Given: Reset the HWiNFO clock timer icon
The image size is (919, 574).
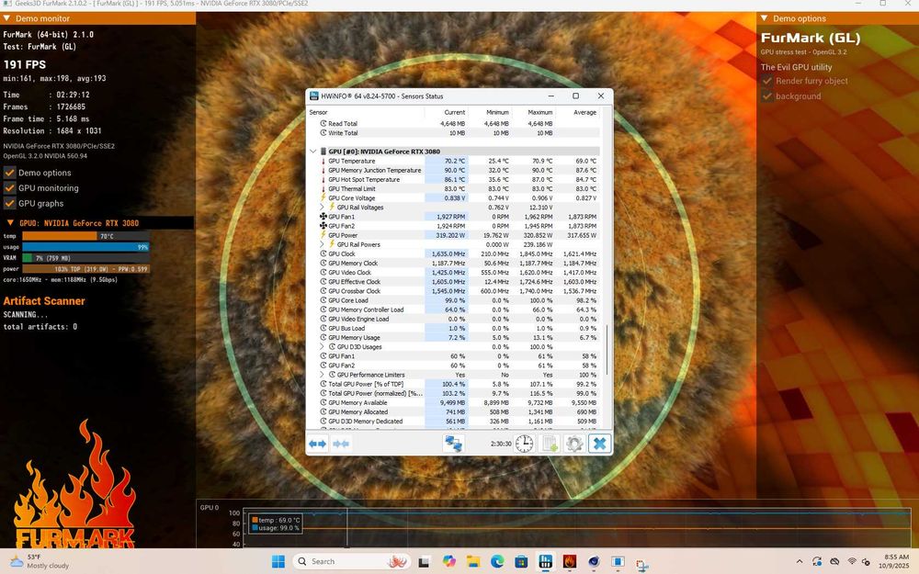Looking at the screenshot, I should coord(524,444).
